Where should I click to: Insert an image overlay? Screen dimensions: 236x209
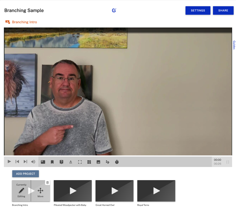point(98,162)
